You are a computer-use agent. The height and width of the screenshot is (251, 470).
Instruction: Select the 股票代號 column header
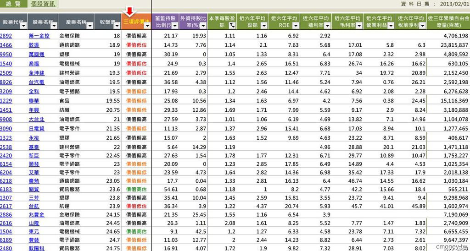(x=14, y=22)
